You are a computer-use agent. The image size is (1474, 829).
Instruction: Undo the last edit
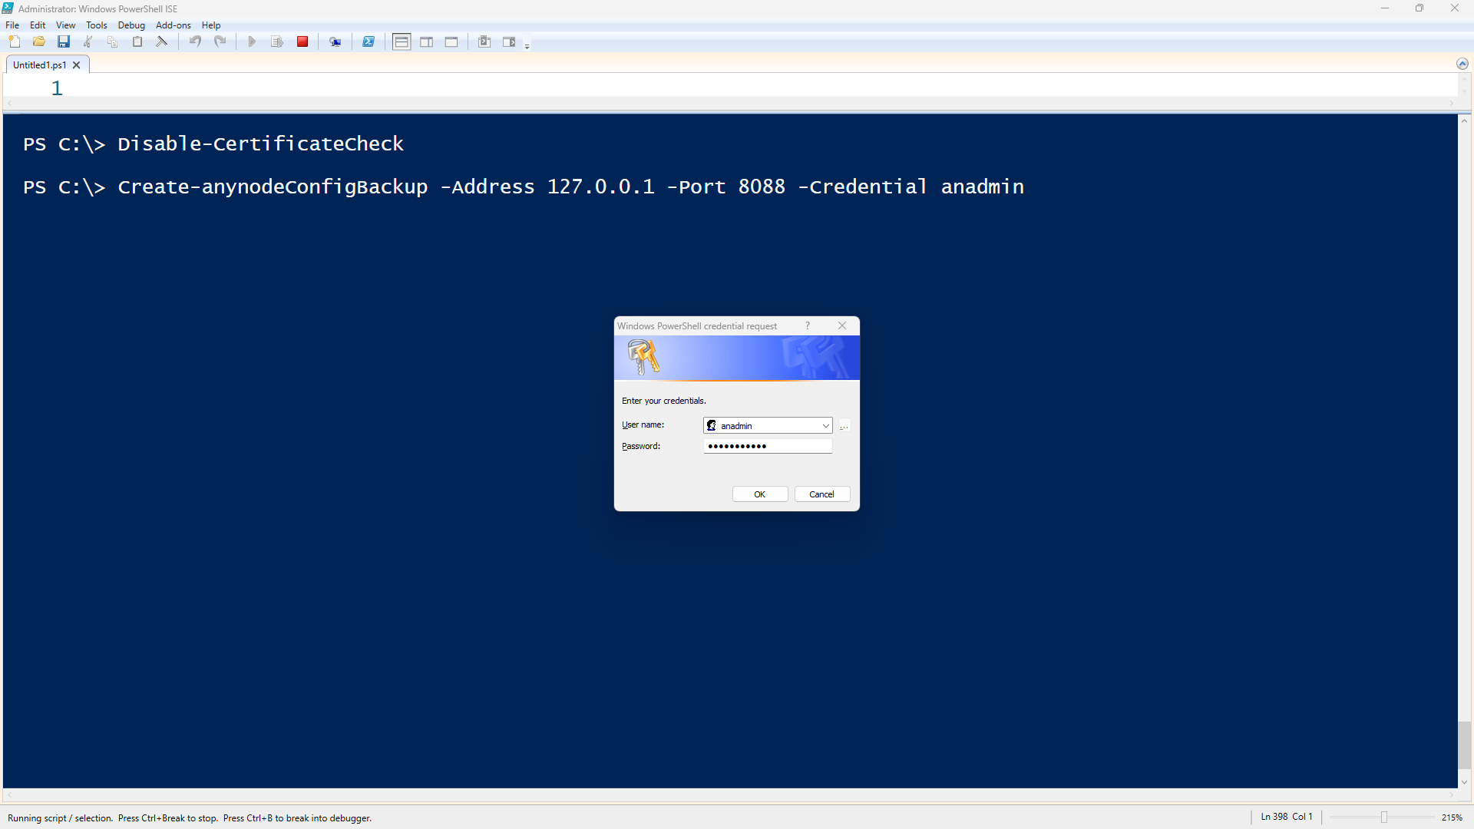(x=195, y=41)
